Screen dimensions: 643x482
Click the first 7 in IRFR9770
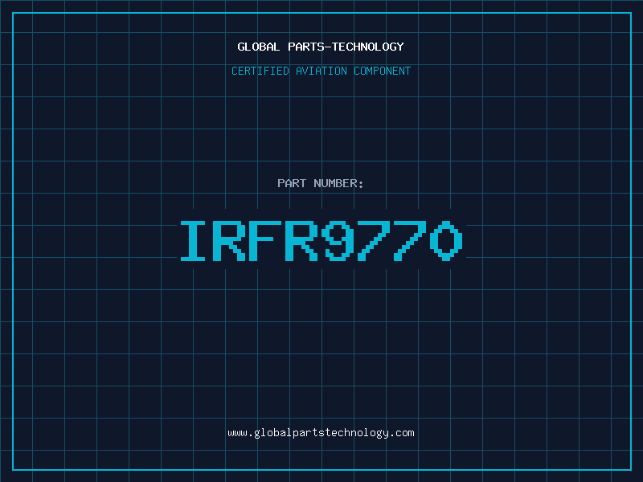[x=375, y=242]
